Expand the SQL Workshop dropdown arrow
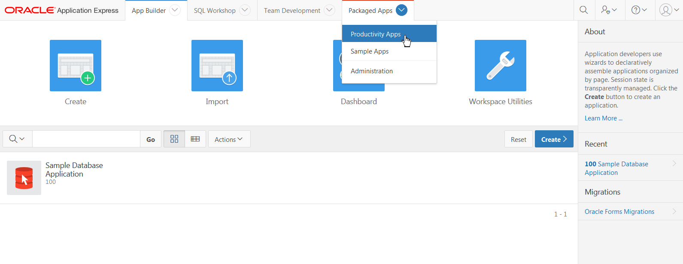 point(245,10)
